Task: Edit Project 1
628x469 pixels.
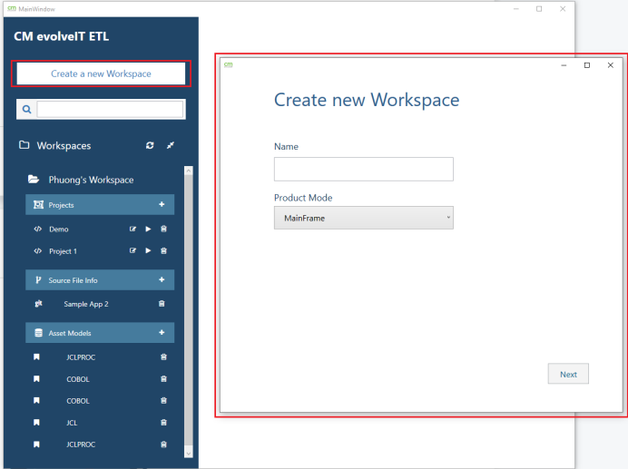Action: [132, 250]
